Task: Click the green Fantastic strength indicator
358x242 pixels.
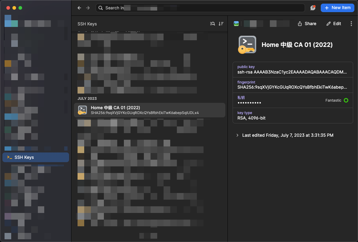Action: tap(346, 100)
